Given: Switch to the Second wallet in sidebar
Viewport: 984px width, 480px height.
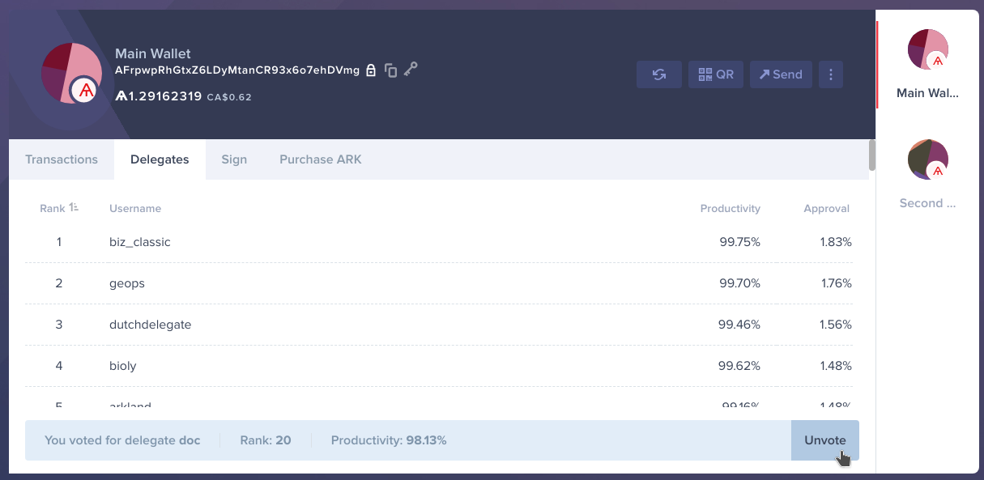Looking at the screenshot, I should (x=928, y=173).
